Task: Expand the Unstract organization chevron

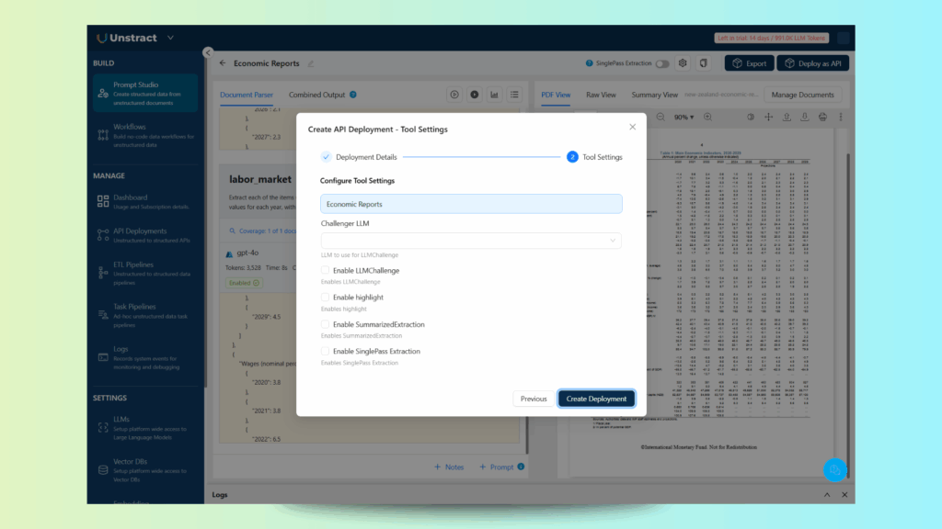Action: click(171, 38)
